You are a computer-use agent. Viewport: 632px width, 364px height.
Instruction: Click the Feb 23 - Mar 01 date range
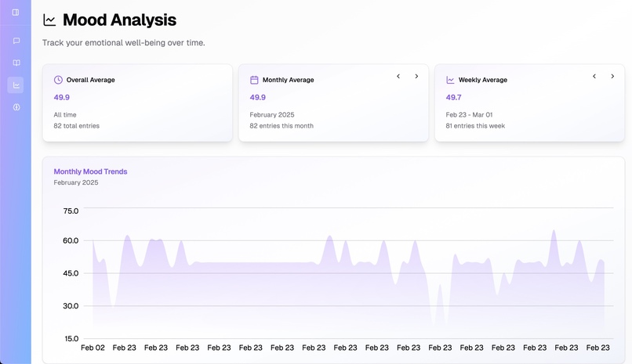click(x=469, y=114)
